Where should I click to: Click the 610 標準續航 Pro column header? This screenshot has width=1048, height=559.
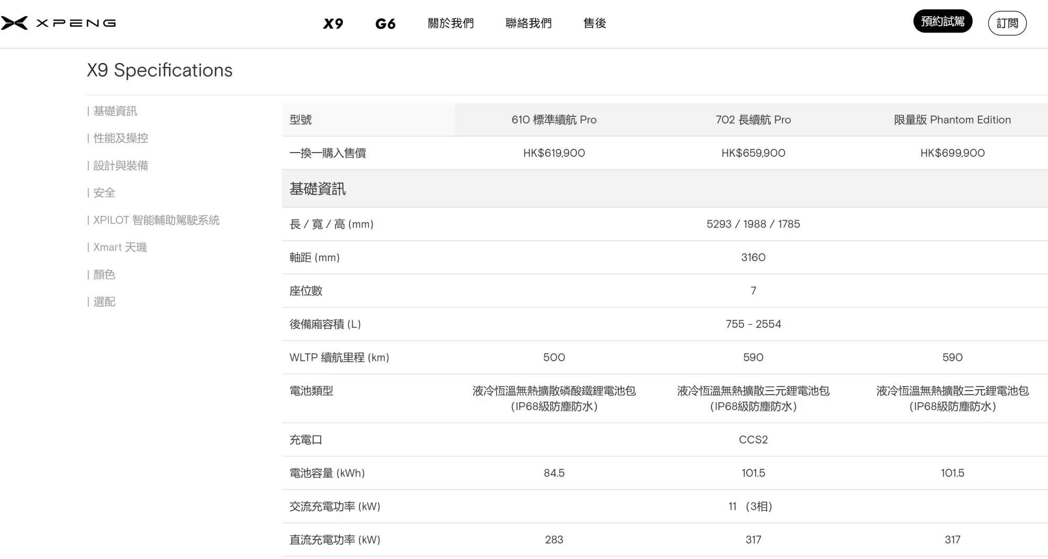[554, 120]
